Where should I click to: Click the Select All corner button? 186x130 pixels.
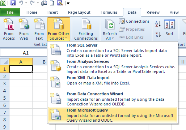point(5,62)
